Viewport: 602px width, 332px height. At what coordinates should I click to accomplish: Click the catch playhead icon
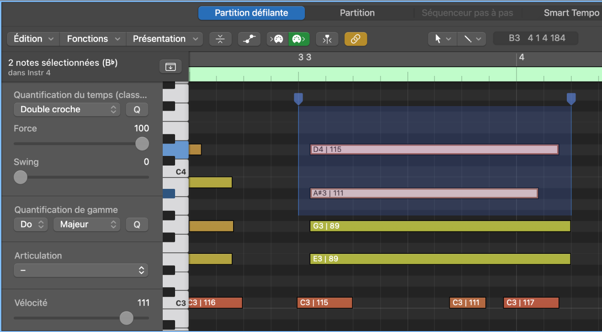point(327,39)
